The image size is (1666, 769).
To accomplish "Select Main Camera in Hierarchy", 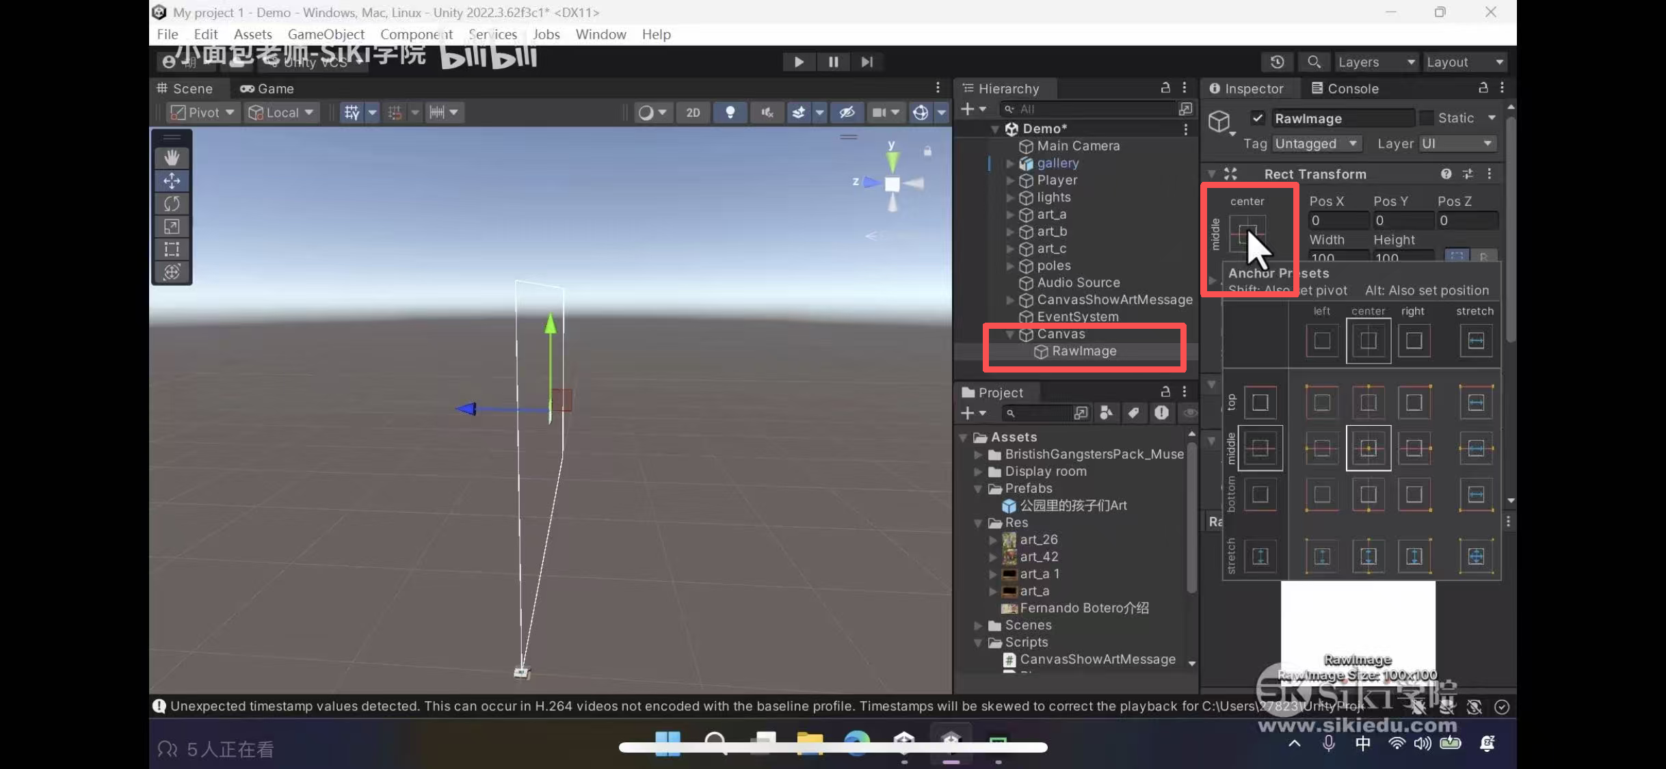I will click(1078, 146).
